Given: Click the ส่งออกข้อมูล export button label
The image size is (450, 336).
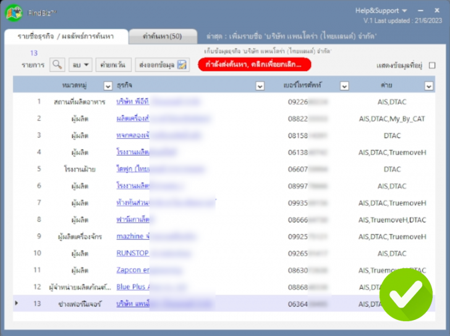Looking at the screenshot, I should (157, 65).
